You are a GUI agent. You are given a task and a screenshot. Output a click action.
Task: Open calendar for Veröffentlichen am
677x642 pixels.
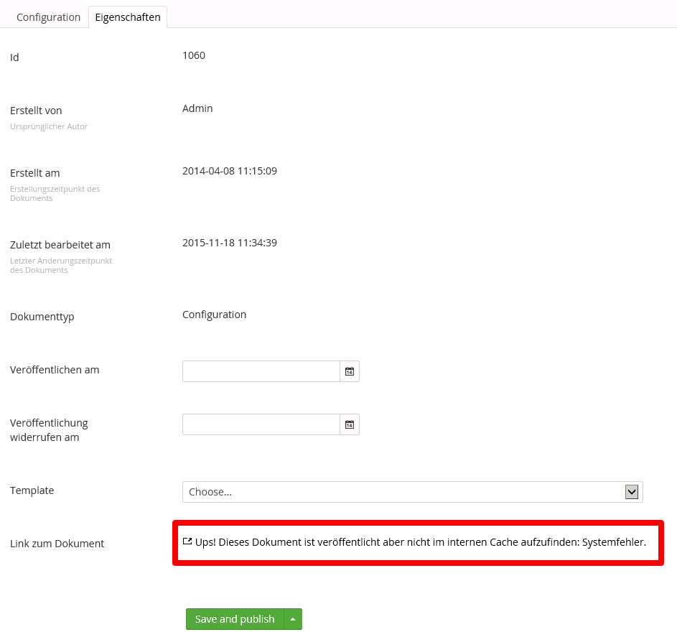coord(350,371)
